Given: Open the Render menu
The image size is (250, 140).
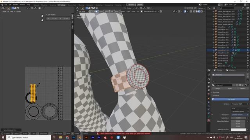Looking at the screenshot, I should click(x=16, y=5).
